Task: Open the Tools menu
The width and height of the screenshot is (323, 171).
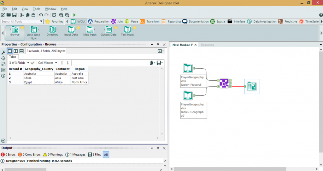Action: click(36, 9)
